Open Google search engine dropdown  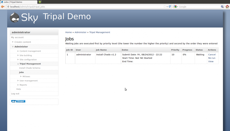(176, 7)
